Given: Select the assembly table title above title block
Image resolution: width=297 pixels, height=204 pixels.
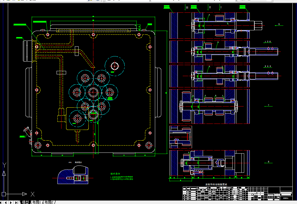Looking at the screenshot, I should point(216,184).
